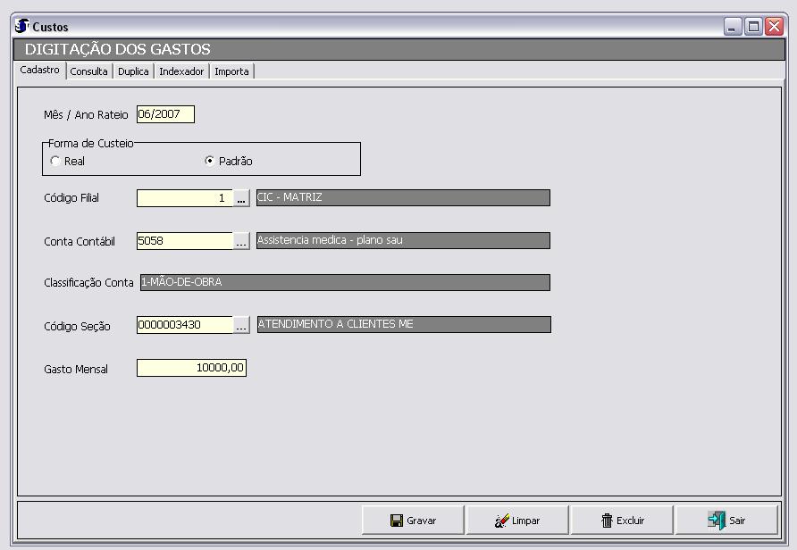The width and height of the screenshot is (797, 550).
Task: Open lookup for Código Seção
Action: [241, 326]
